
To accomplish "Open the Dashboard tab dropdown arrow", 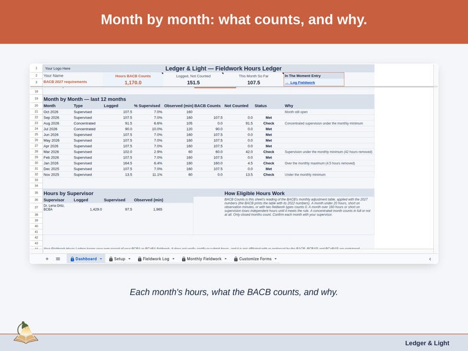I will pos(101,259).
